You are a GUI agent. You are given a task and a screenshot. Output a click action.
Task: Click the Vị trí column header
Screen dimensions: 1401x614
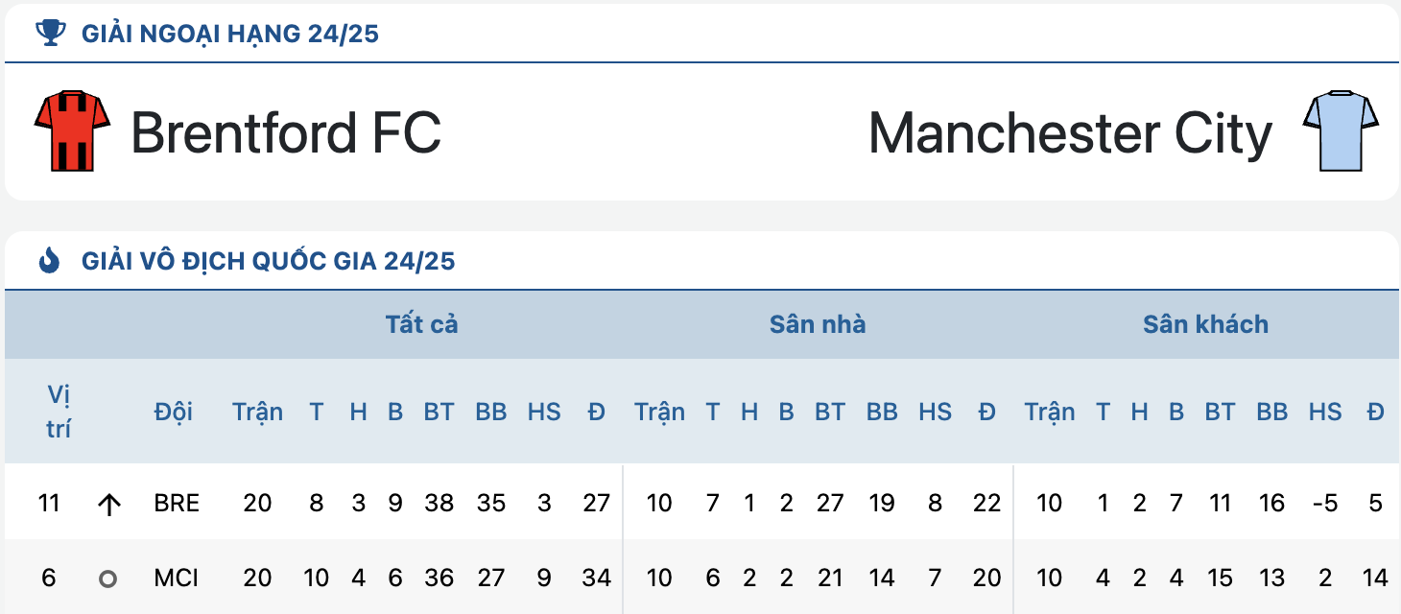click(x=59, y=412)
